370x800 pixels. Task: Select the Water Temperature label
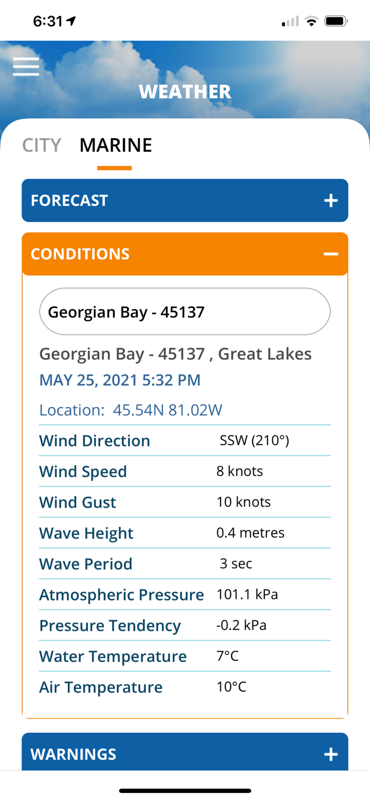coord(113,656)
